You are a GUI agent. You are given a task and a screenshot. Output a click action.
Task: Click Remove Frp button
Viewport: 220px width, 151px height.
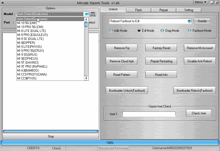coord(122,48)
